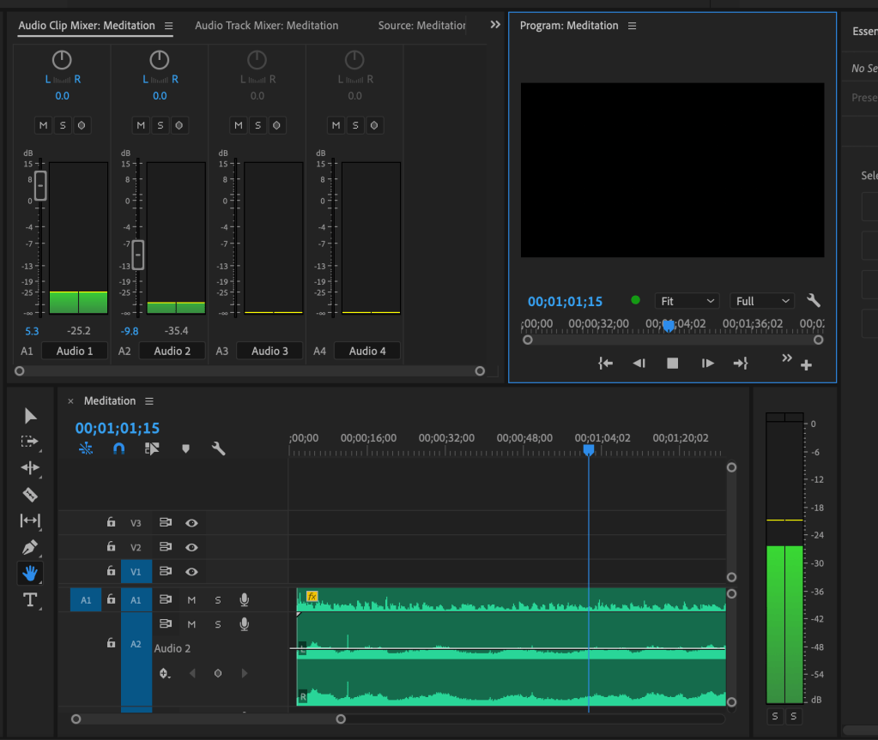This screenshot has height=740, width=878.
Task: Click the timeline timecode 00;01;01;15 field
Action: coord(118,428)
